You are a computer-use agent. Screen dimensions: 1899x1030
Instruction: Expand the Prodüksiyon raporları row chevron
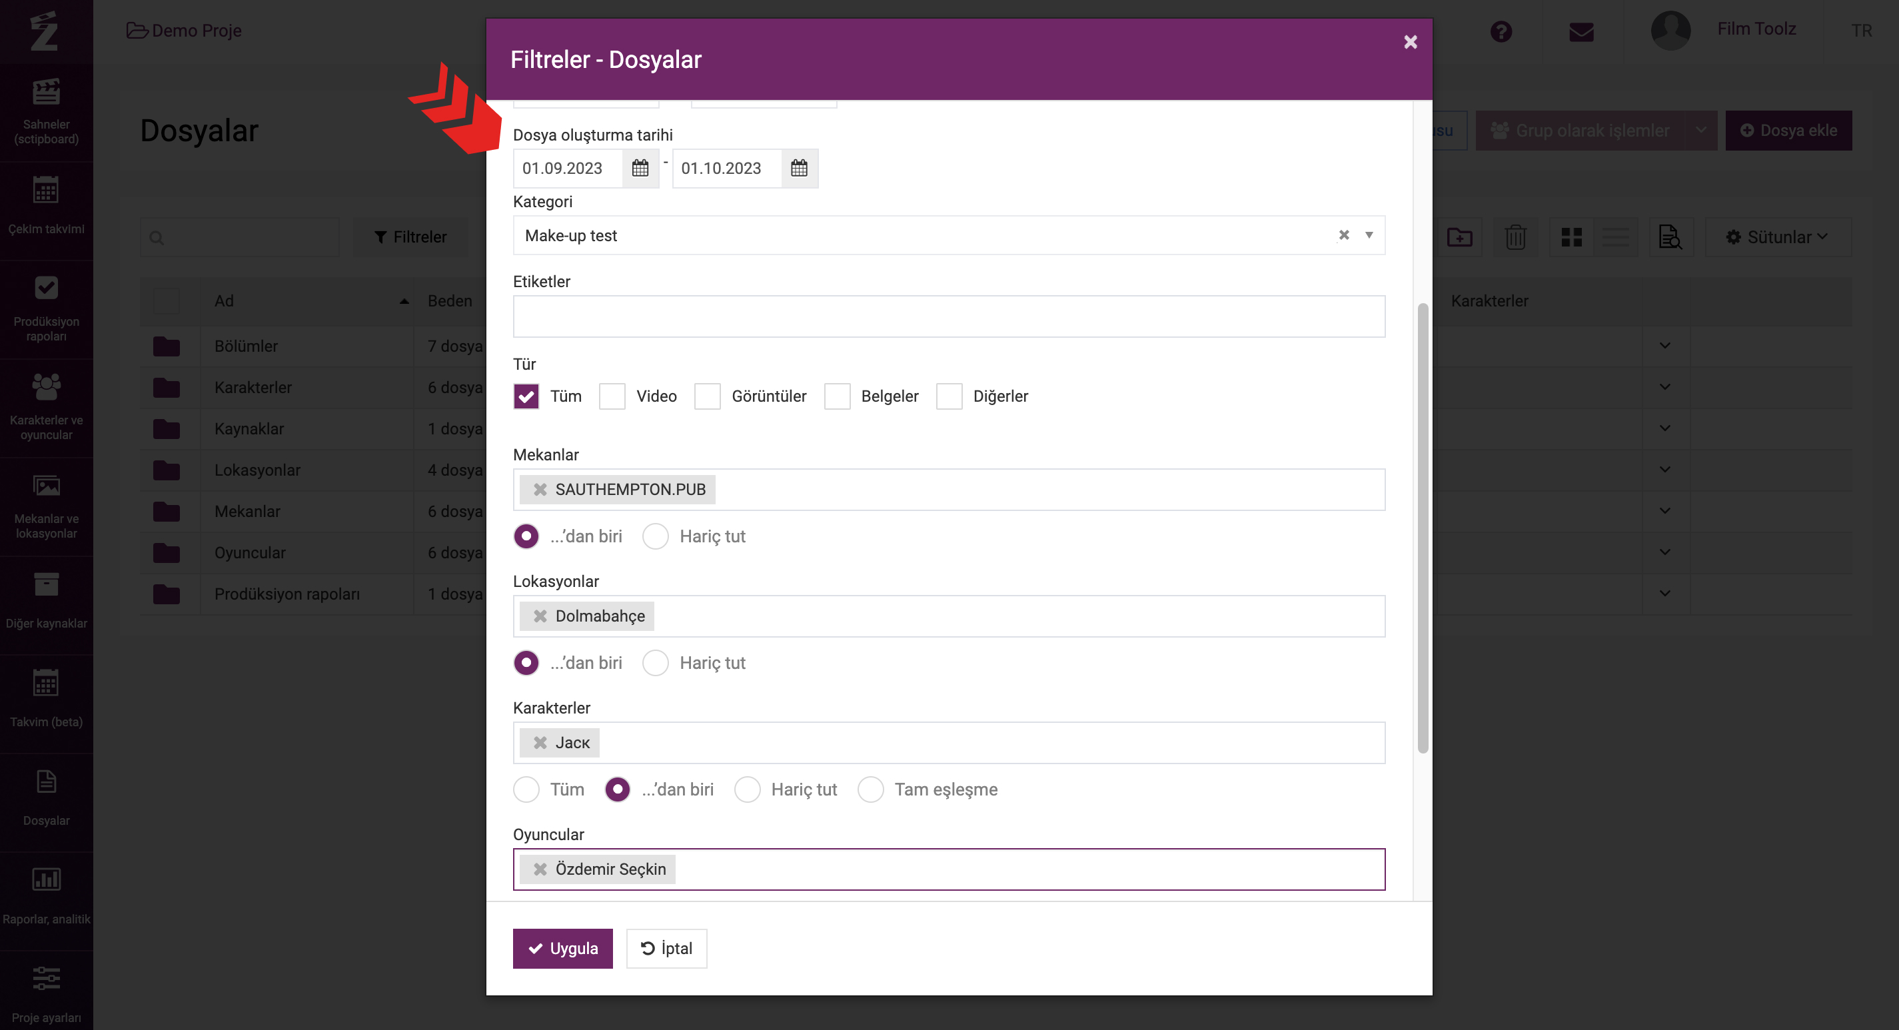[x=1664, y=594]
